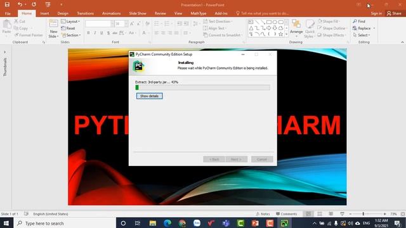The width and height of the screenshot is (406, 228).
Task: Open the Select dropdown
Action: click(362, 35)
